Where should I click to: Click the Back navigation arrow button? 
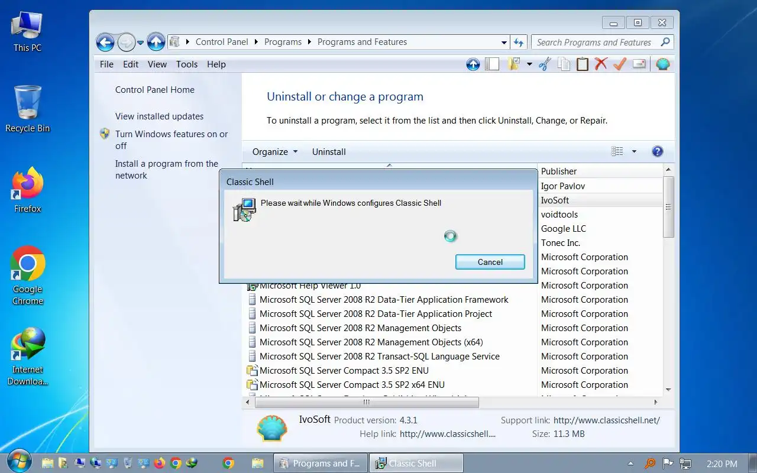click(x=105, y=42)
